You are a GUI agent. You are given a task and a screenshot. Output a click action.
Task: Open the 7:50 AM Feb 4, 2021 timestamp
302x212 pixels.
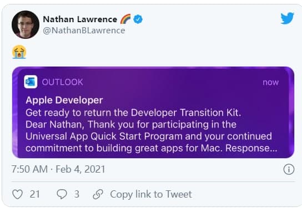pyautogui.click(x=58, y=169)
